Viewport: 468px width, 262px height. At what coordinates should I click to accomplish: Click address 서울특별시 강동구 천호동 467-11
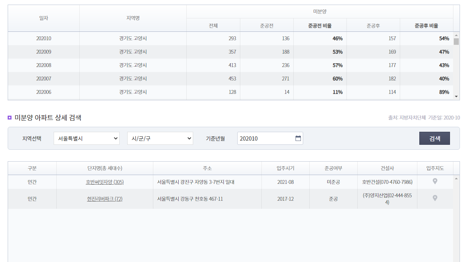coord(190,199)
